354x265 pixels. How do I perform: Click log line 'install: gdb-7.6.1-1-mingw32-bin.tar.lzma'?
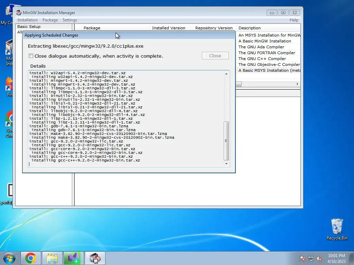pyautogui.click(x=78, y=126)
